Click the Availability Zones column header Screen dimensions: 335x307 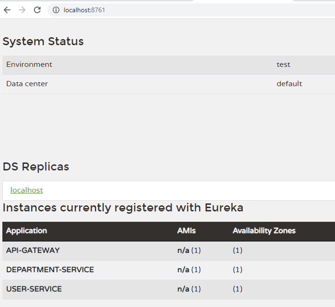(x=264, y=231)
